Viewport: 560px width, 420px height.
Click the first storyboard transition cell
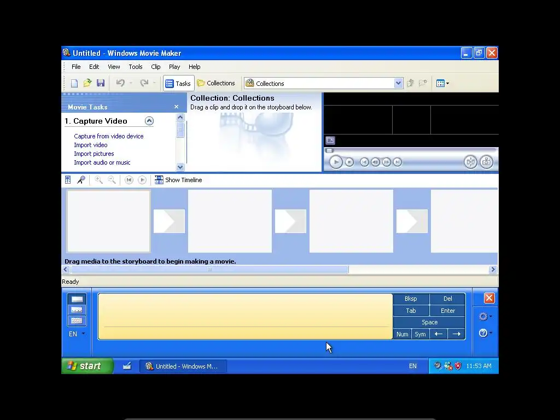(x=169, y=221)
